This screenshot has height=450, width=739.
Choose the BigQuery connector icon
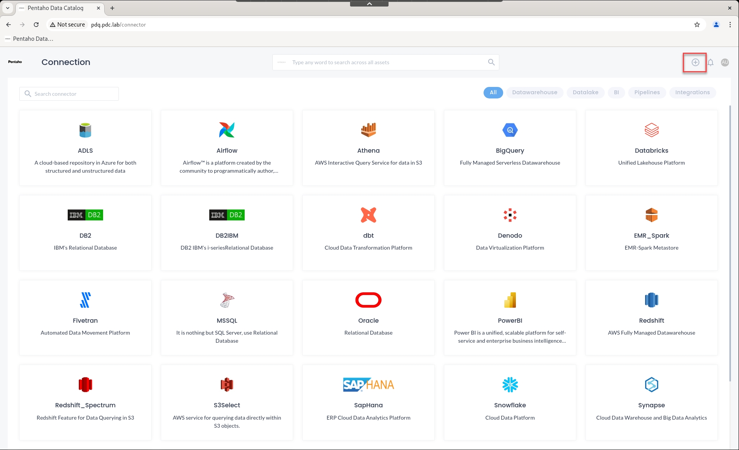(x=510, y=130)
